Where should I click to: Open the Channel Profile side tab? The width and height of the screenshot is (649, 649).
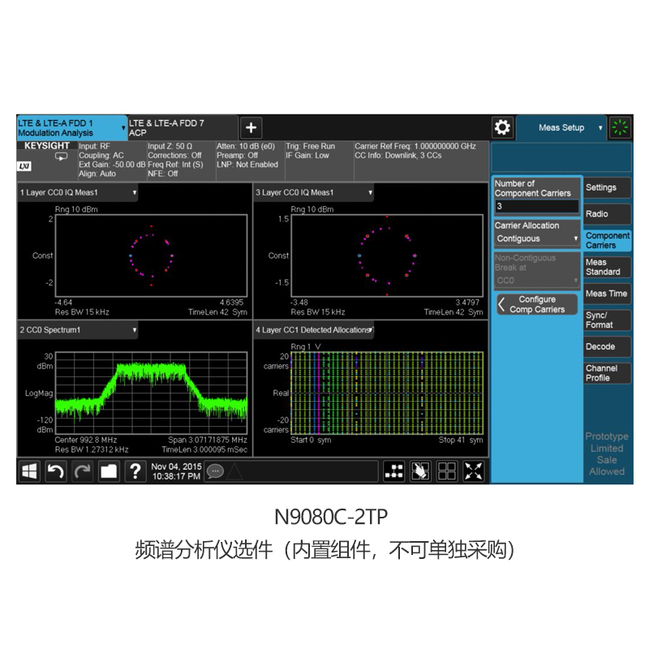(607, 373)
